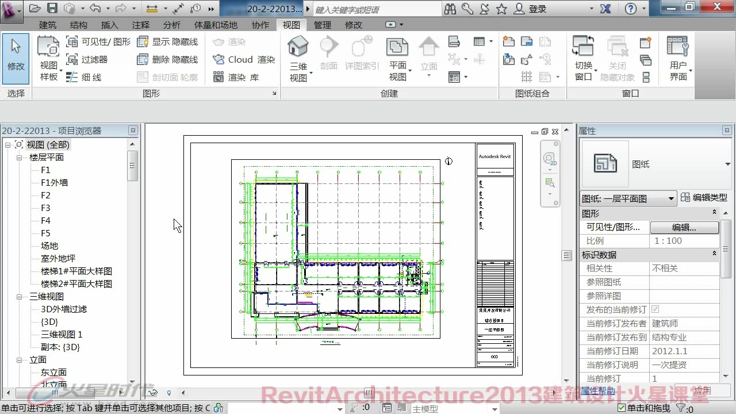Select 3D外墙过滤 view in browser
Image resolution: width=736 pixels, height=414 pixels.
tap(64, 309)
